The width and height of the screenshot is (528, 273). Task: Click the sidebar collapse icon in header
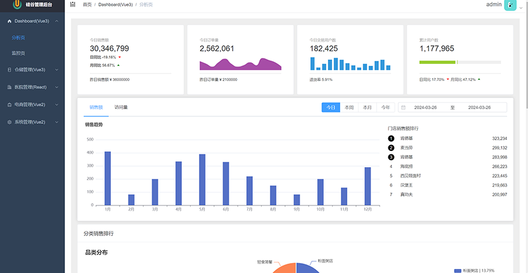click(73, 4)
